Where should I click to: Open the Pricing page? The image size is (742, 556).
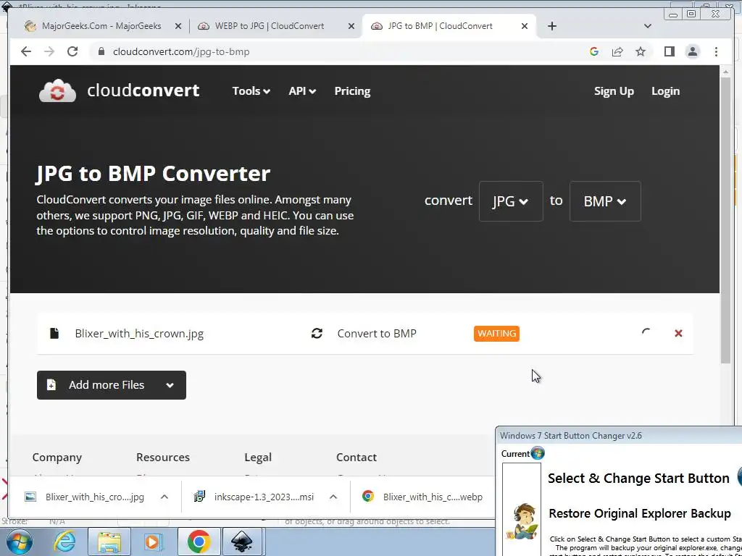(x=352, y=90)
